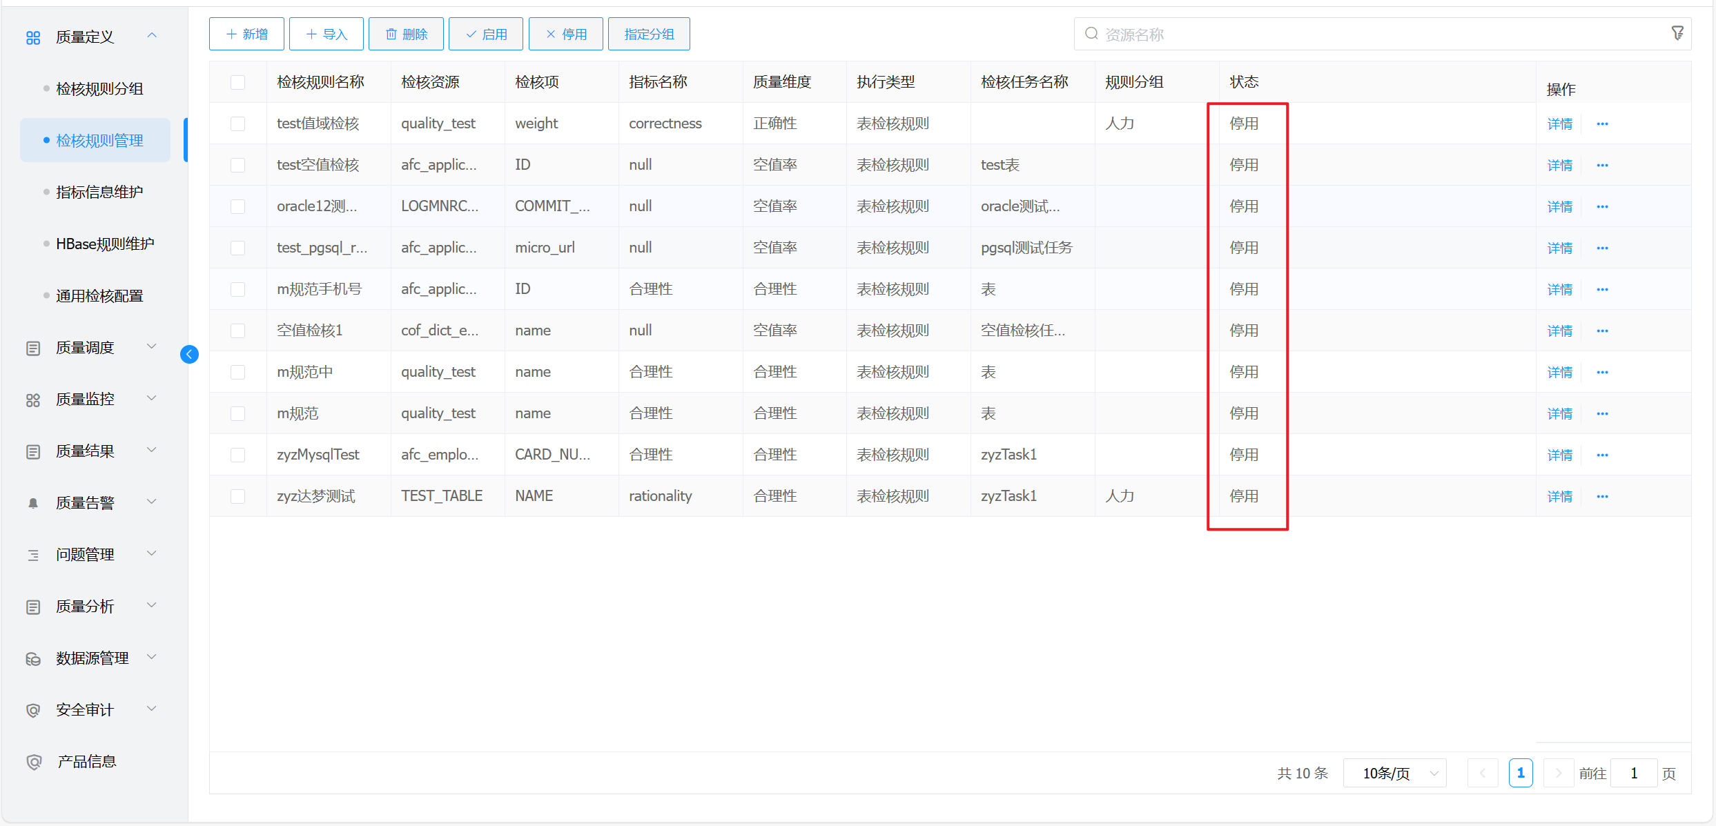The width and height of the screenshot is (1716, 826).
Task: Select checkbox for zyzMysqlTest row
Action: [x=237, y=455]
